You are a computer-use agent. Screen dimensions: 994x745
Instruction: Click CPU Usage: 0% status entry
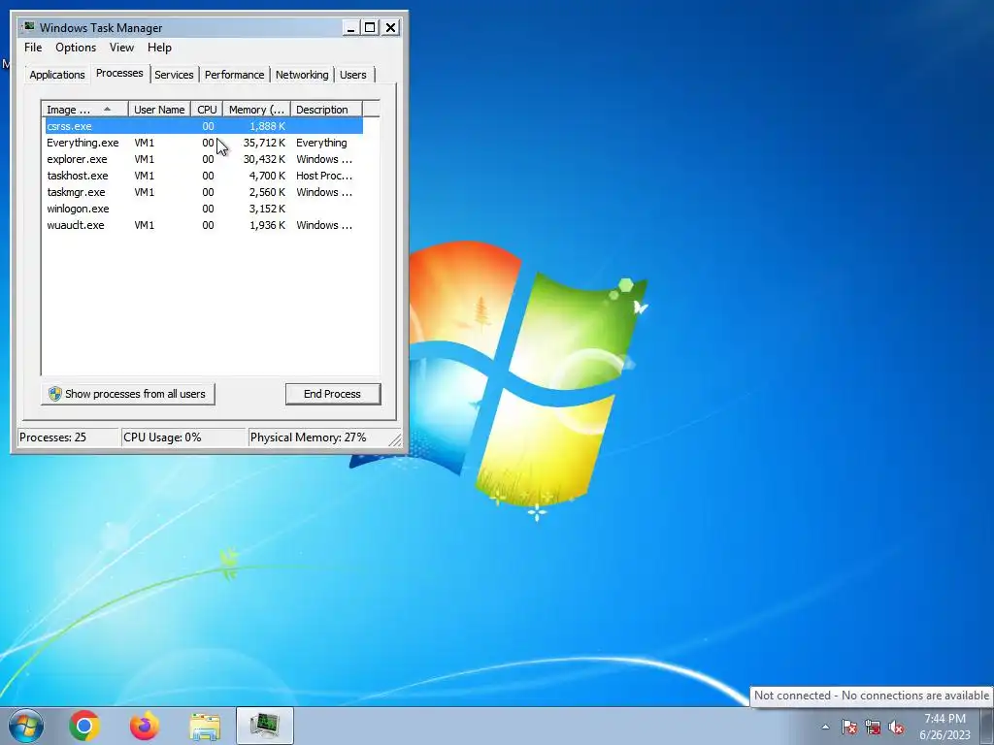click(x=183, y=437)
